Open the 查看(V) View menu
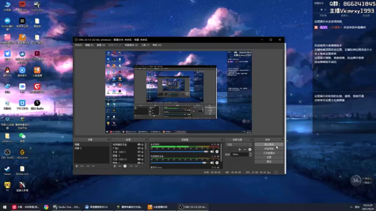This screenshot has width=376, height=211. 101,45
